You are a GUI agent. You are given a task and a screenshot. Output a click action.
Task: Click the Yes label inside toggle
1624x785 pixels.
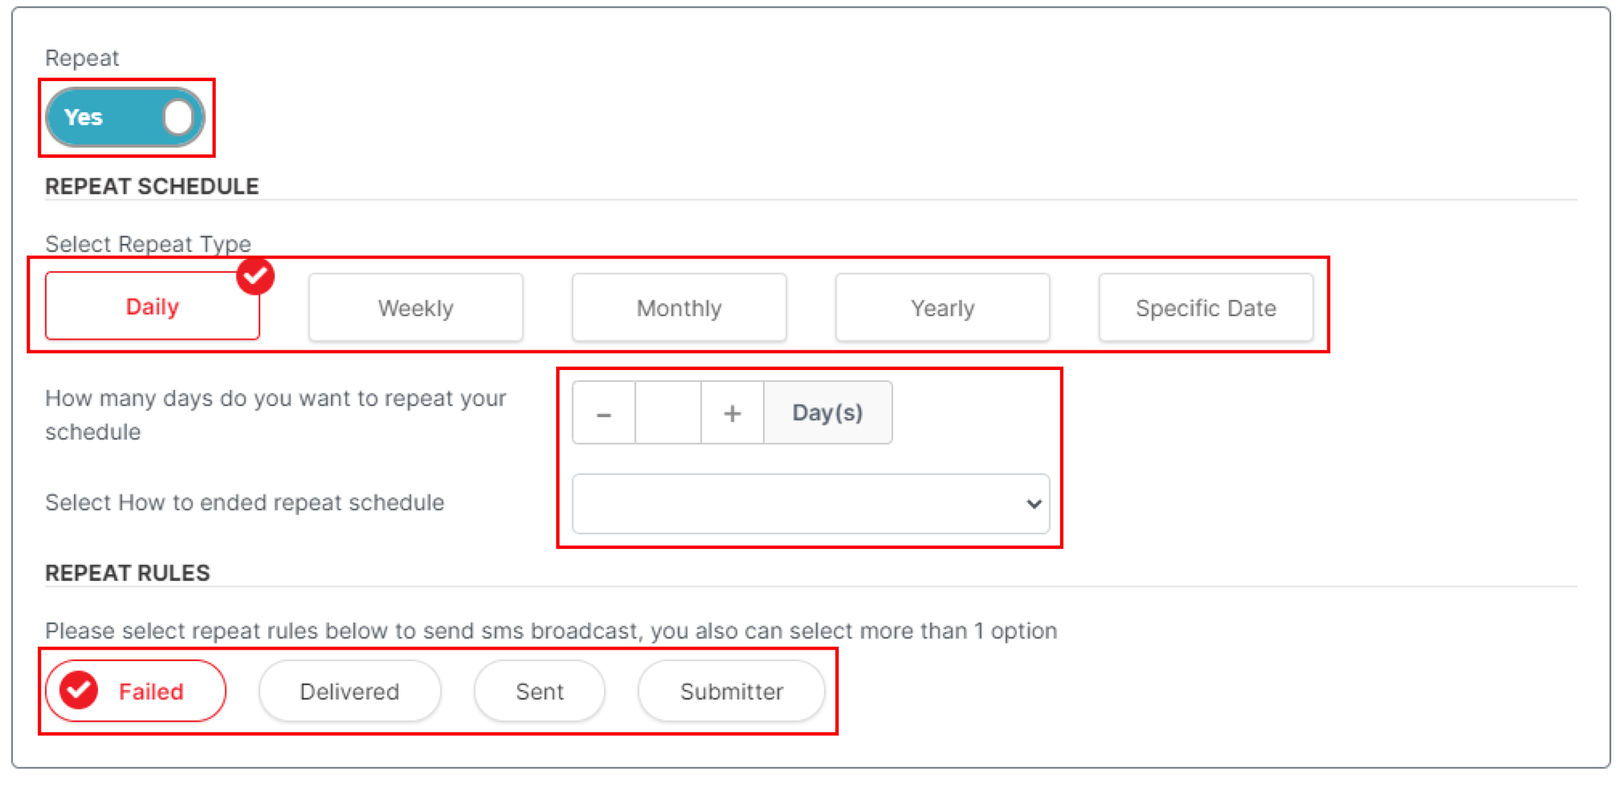click(84, 117)
